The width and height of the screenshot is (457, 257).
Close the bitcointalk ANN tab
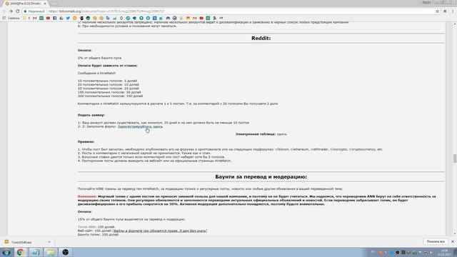tap(45, 4)
